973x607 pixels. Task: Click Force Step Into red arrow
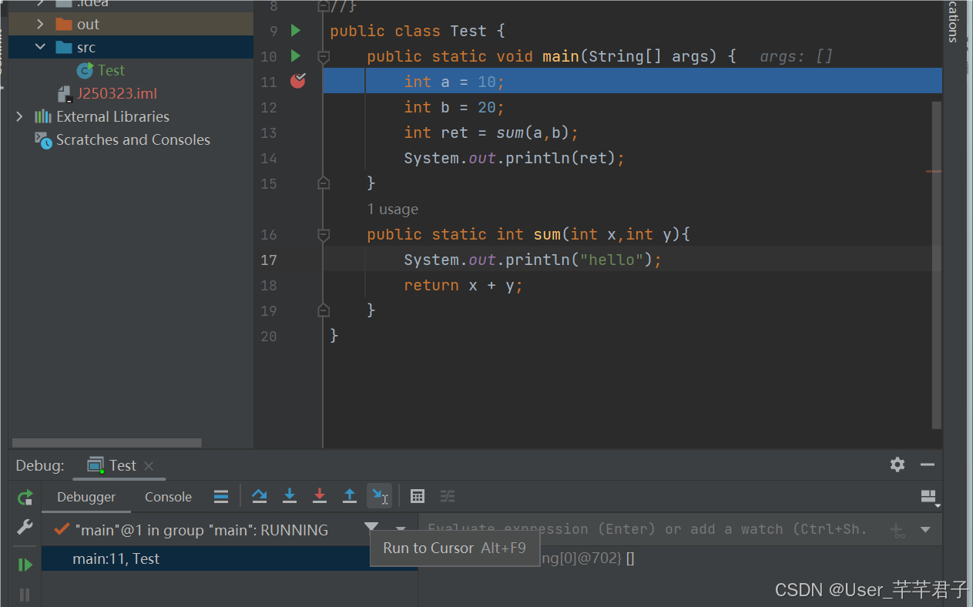click(x=320, y=496)
